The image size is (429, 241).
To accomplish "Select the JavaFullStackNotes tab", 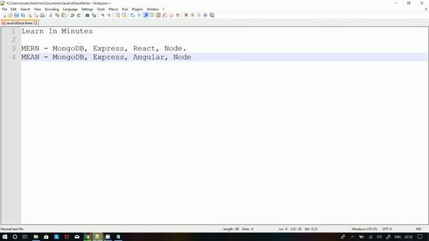I will coord(19,23).
